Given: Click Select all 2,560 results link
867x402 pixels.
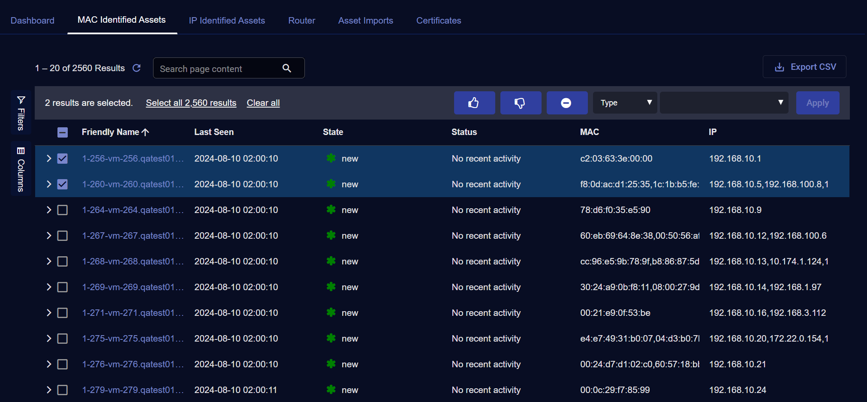Looking at the screenshot, I should pyautogui.click(x=191, y=103).
